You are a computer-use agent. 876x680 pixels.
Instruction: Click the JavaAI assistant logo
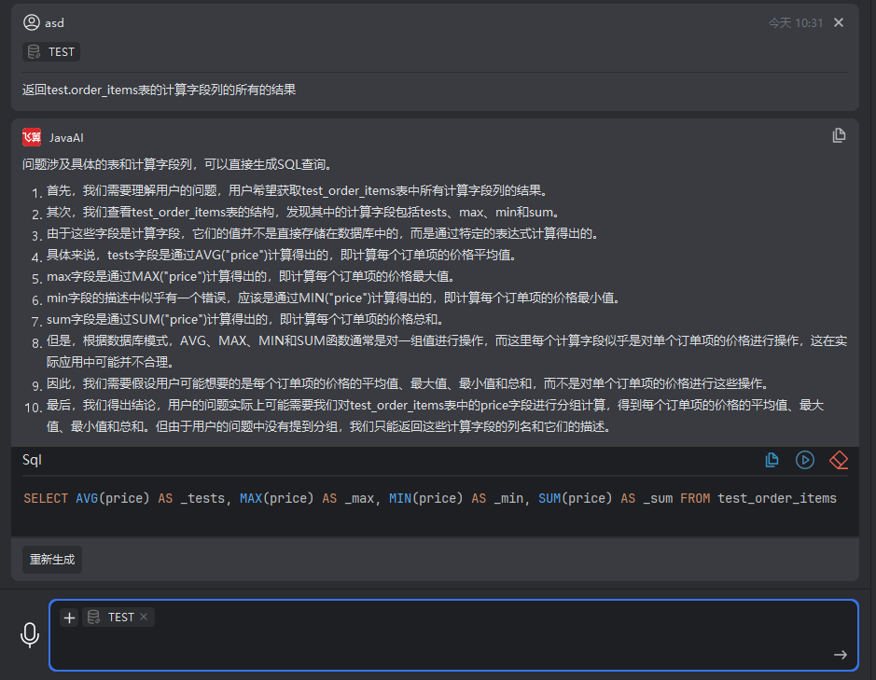pos(29,136)
